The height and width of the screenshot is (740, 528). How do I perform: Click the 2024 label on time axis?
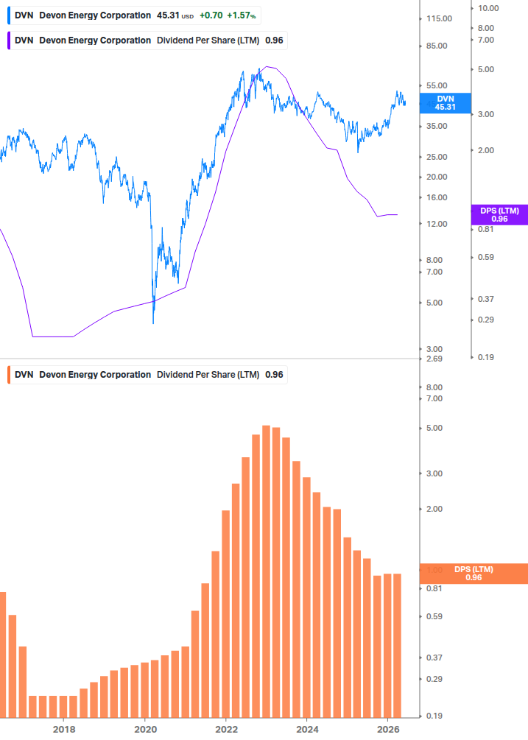[307, 730]
